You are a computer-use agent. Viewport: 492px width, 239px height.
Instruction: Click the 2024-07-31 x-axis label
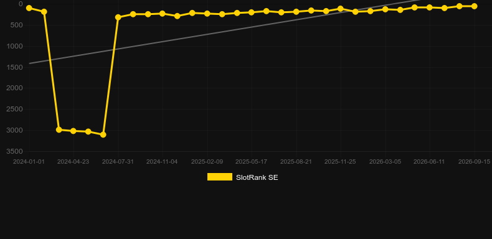pos(118,162)
